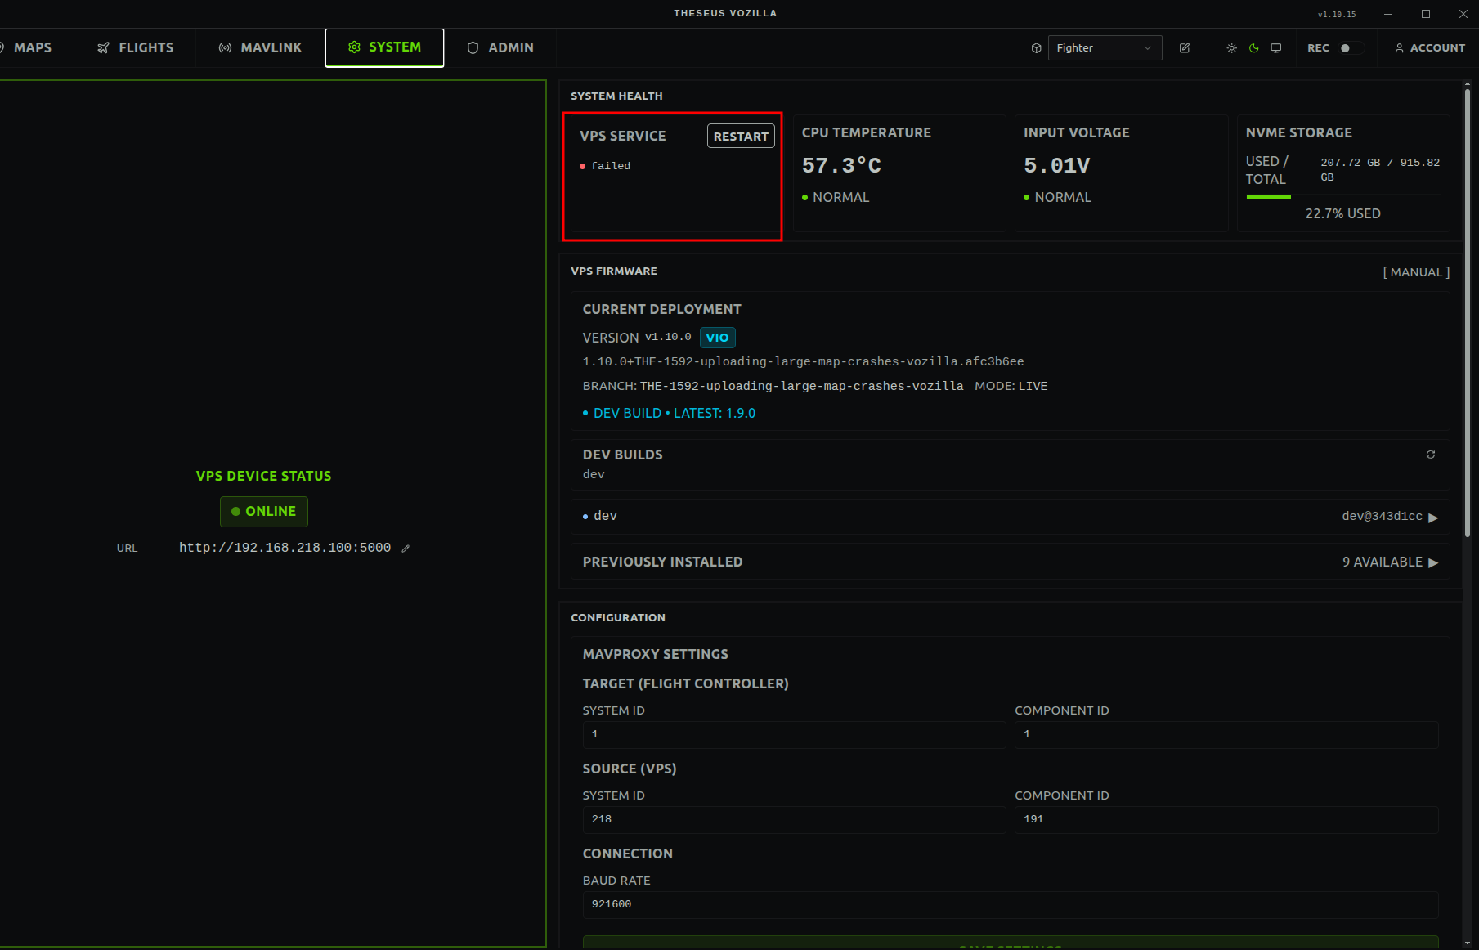
Task: Click the Baud Rate input field
Action: point(1010,904)
